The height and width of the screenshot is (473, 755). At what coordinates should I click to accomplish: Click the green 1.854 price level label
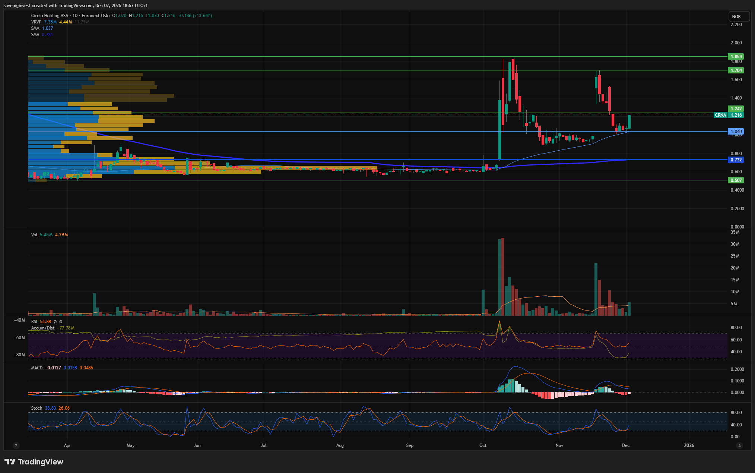tap(736, 57)
